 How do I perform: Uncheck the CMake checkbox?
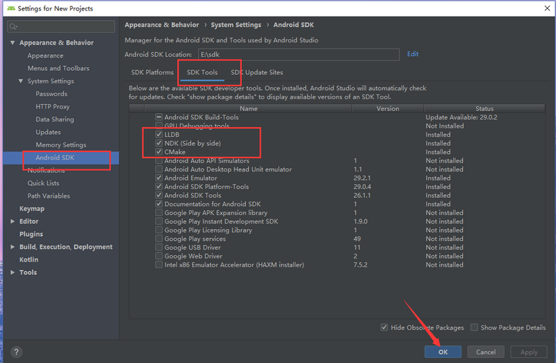(159, 152)
